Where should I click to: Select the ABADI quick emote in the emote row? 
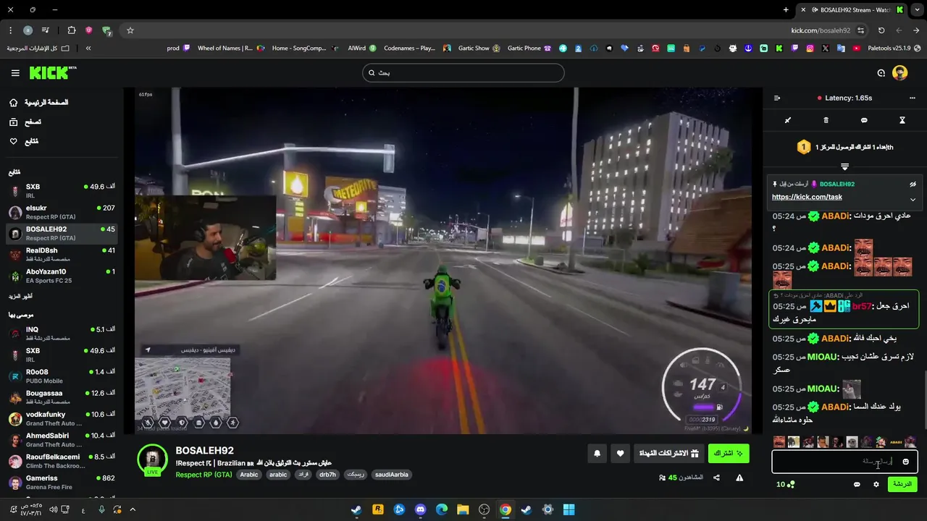pyautogui.click(x=896, y=441)
